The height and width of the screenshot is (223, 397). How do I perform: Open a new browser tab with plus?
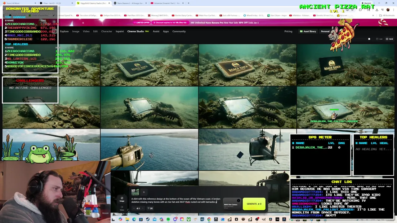(x=188, y=3)
